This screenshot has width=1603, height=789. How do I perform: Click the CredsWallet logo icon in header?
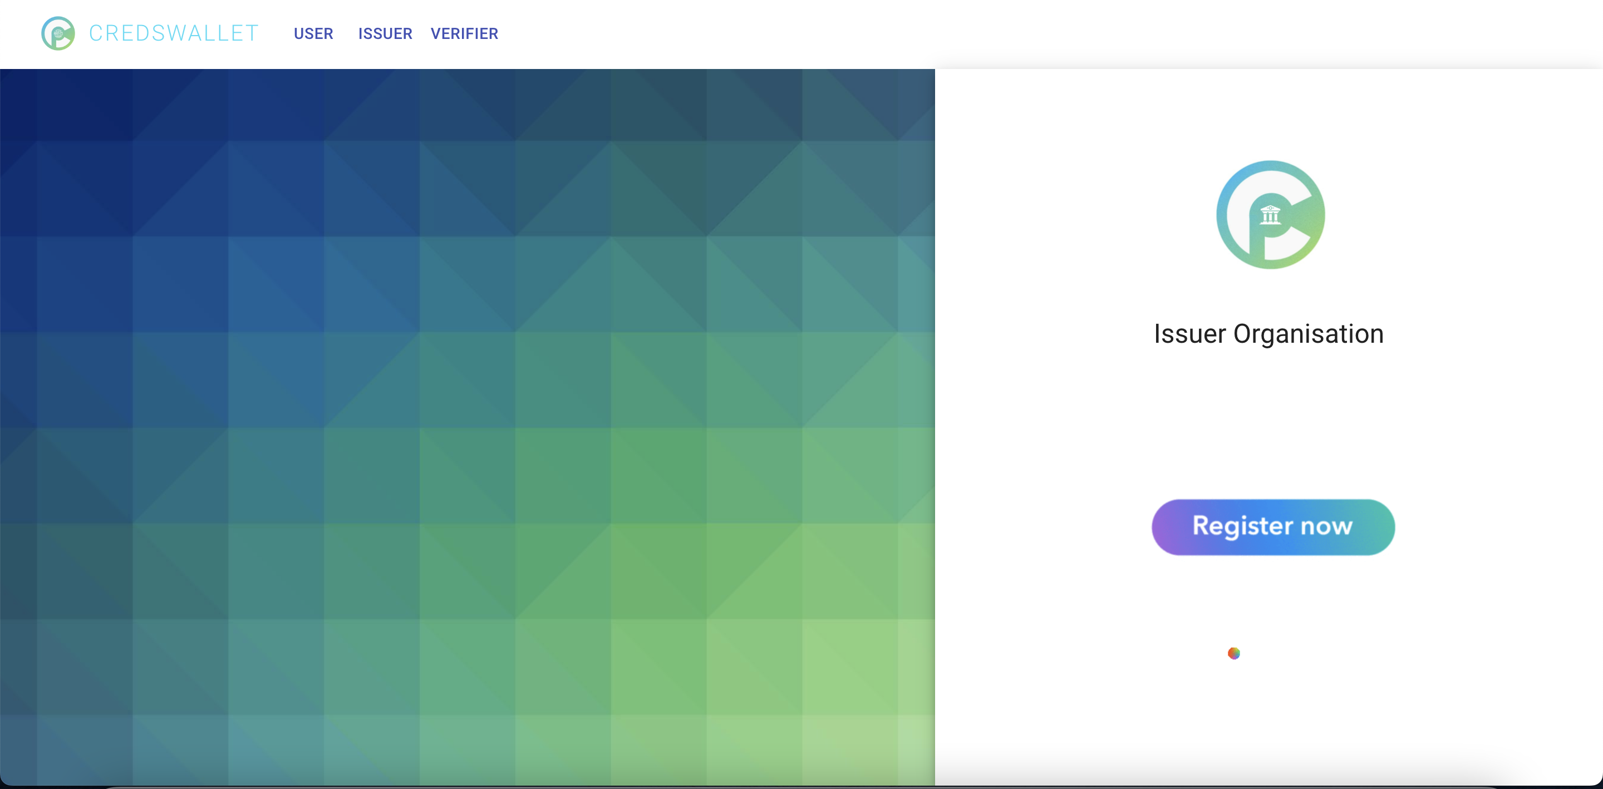(x=58, y=33)
